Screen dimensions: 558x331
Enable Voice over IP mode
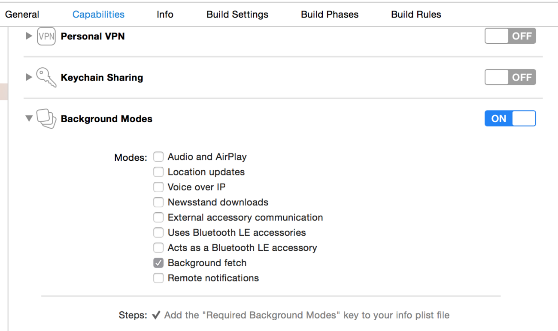pyautogui.click(x=159, y=187)
